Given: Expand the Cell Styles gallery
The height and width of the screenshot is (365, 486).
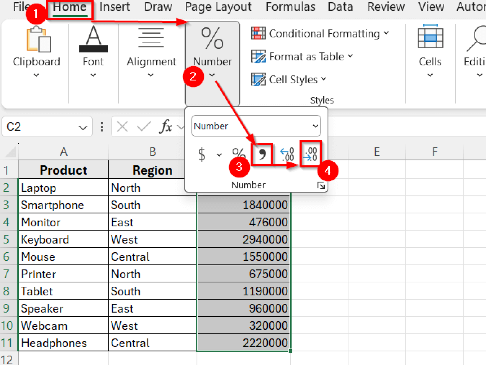Looking at the screenshot, I should 289,80.
